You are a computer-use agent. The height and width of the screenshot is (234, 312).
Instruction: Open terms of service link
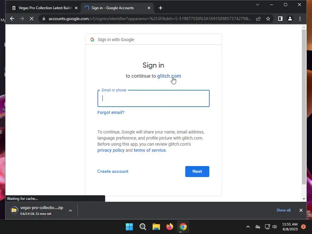point(150,150)
